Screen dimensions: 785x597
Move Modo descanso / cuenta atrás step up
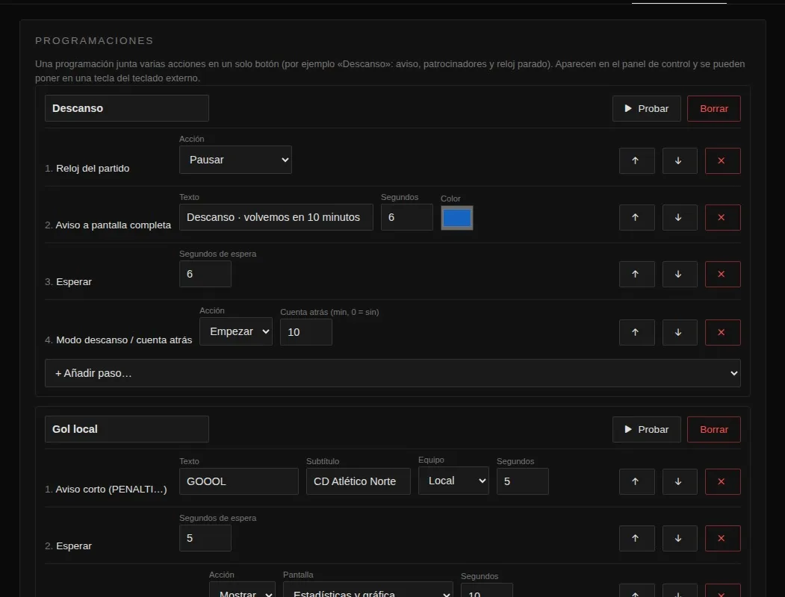(636, 333)
